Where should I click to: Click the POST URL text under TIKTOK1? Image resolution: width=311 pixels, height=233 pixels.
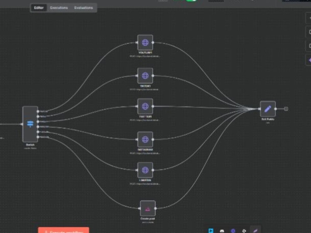point(144,89)
